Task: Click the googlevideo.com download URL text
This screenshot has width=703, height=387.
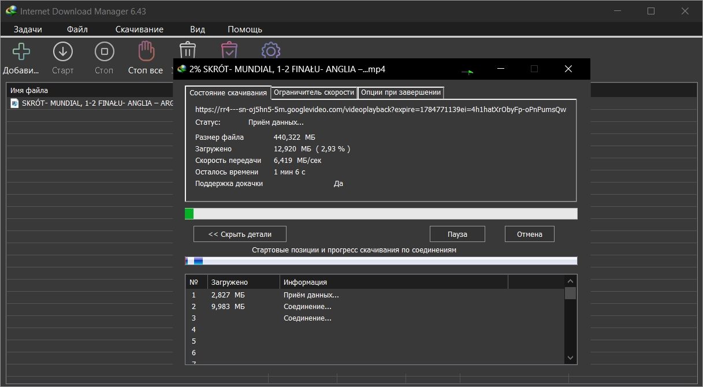Action: [381, 109]
